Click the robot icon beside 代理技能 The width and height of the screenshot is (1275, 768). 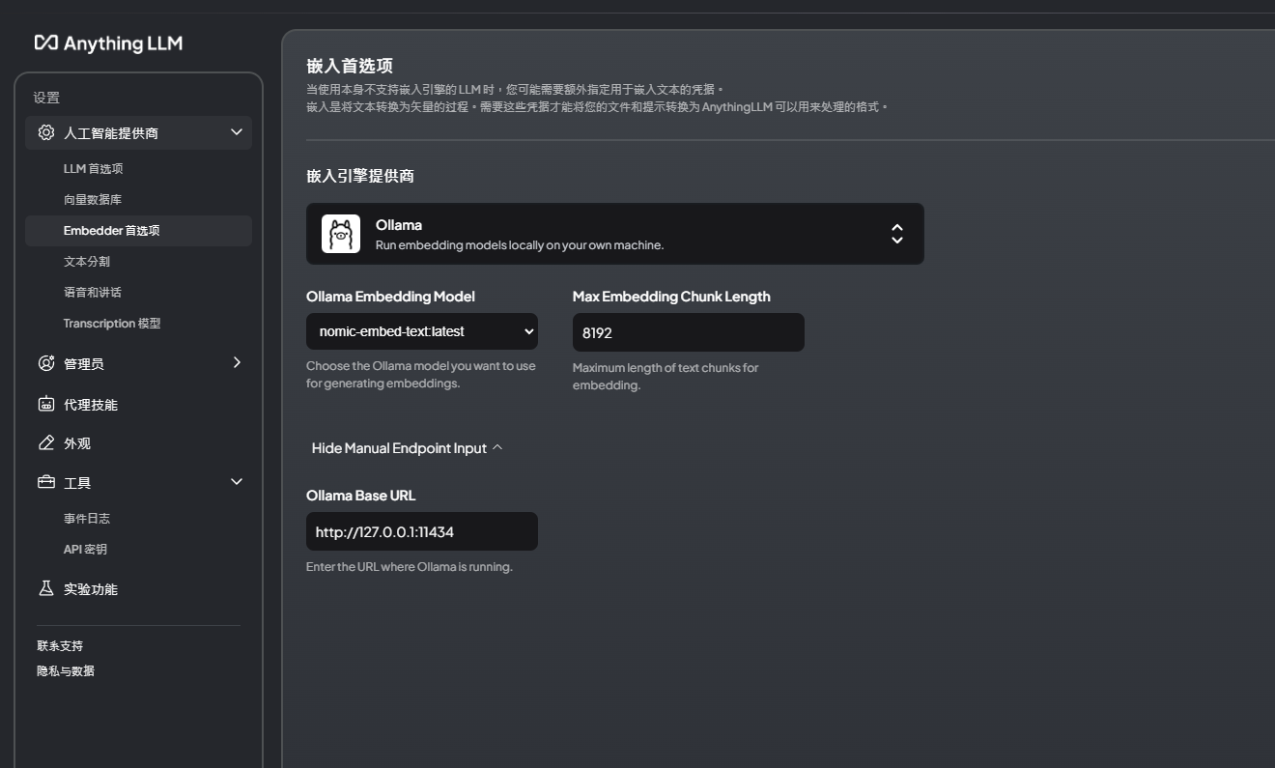click(46, 404)
